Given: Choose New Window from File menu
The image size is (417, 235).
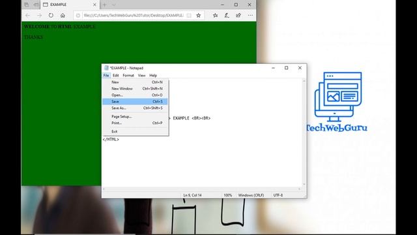Looking at the screenshot, I should click(x=135, y=89).
